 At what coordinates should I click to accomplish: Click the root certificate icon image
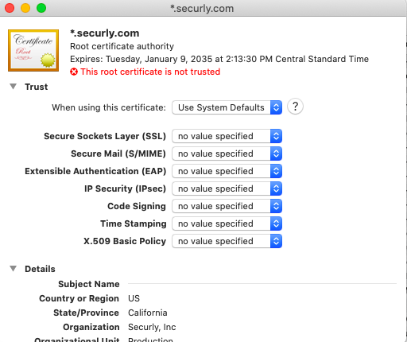33,50
